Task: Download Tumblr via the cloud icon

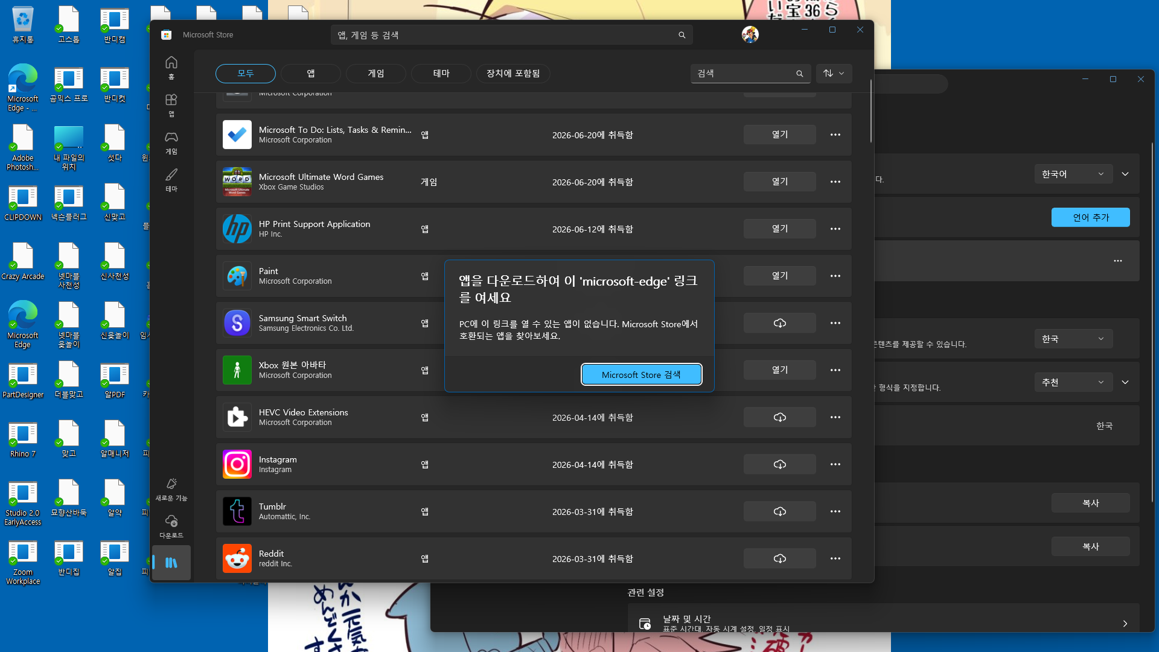Action: (x=780, y=511)
